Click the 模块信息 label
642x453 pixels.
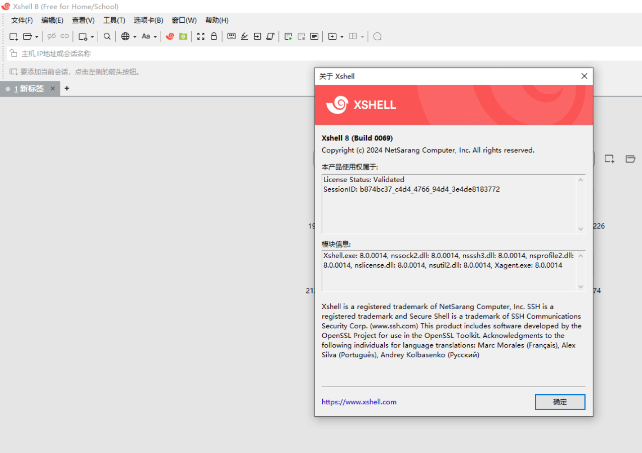pos(336,244)
